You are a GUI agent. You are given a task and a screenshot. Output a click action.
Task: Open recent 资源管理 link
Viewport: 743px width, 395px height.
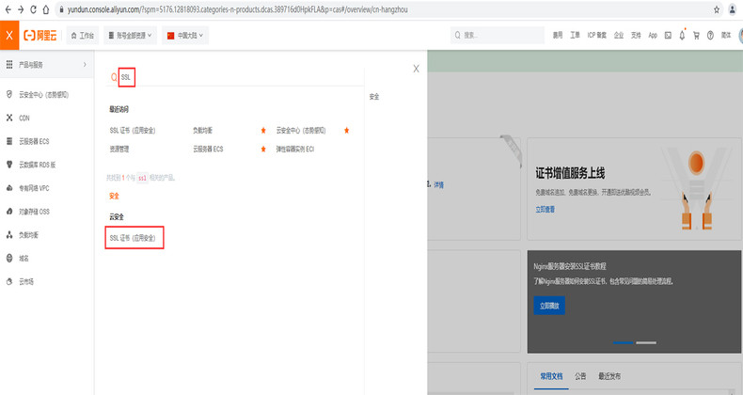point(119,149)
